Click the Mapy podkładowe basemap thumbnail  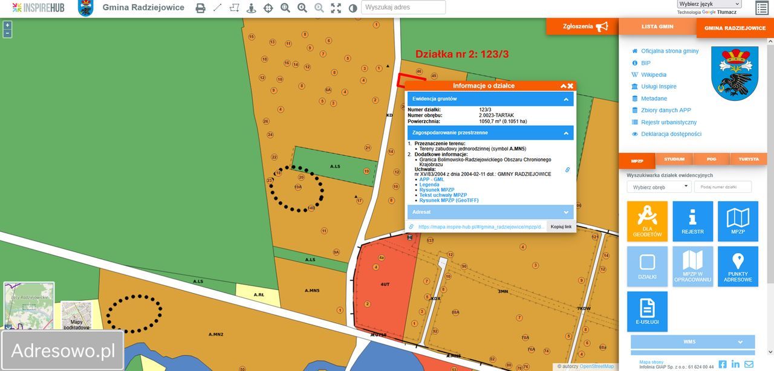(76, 317)
